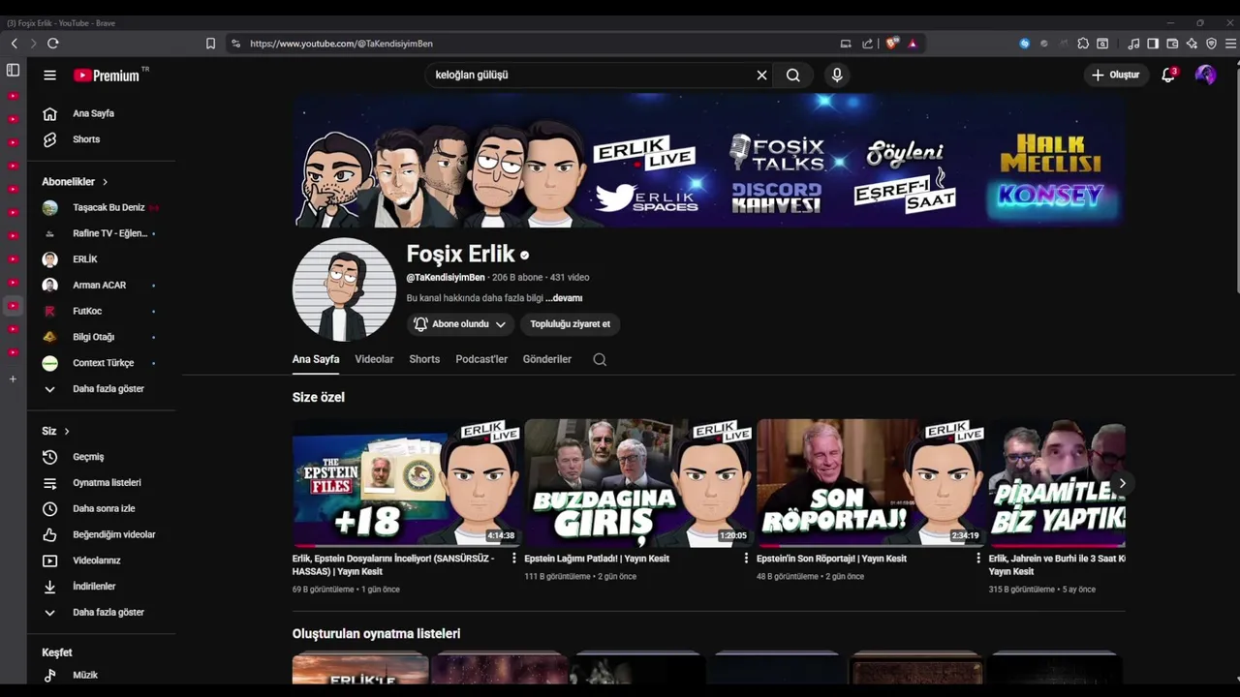The image size is (1240, 697).
Task: Click the address bar URL
Action: click(x=341, y=44)
